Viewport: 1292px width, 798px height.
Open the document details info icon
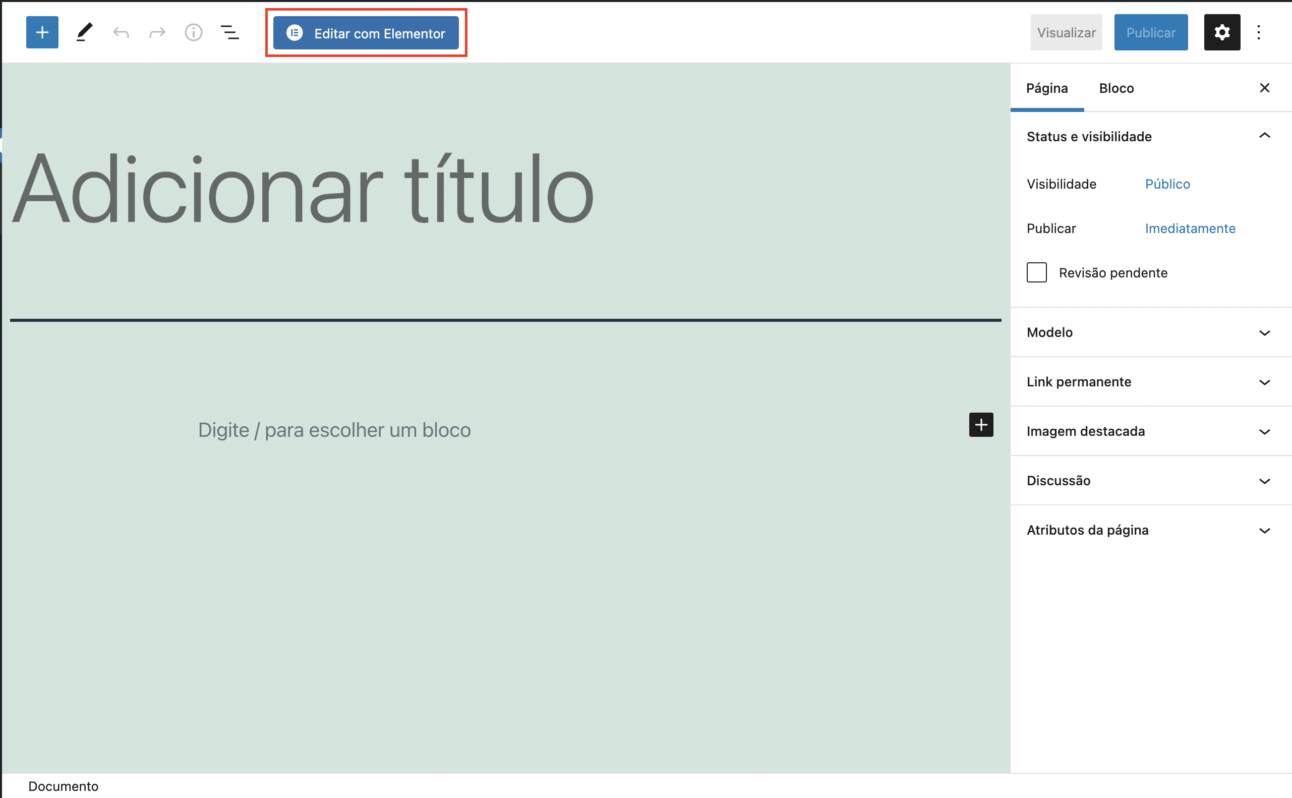click(x=194, y=33)
